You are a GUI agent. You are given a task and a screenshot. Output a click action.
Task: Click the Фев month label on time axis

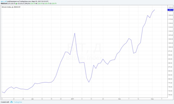tap(119, 99)
